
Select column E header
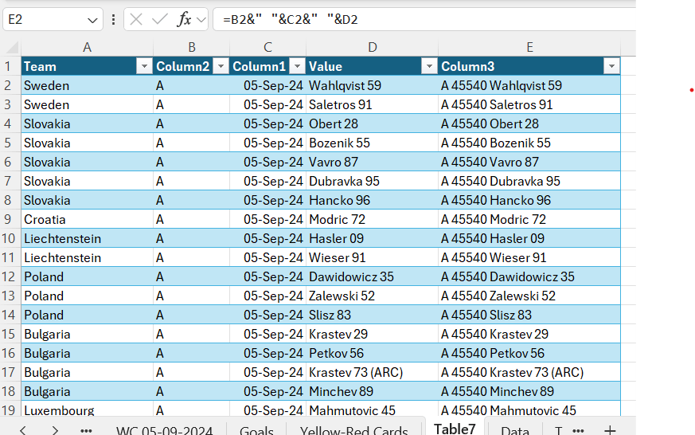[x=529, y=47]
